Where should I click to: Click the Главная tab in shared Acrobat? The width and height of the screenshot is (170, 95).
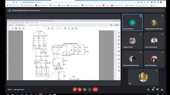[x=11, y=25]
